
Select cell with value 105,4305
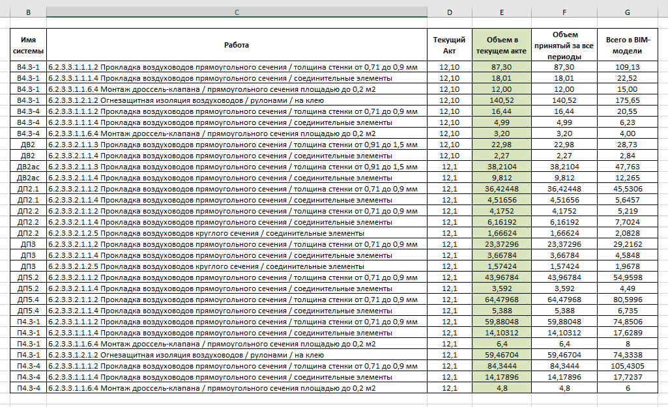(628, 366)
